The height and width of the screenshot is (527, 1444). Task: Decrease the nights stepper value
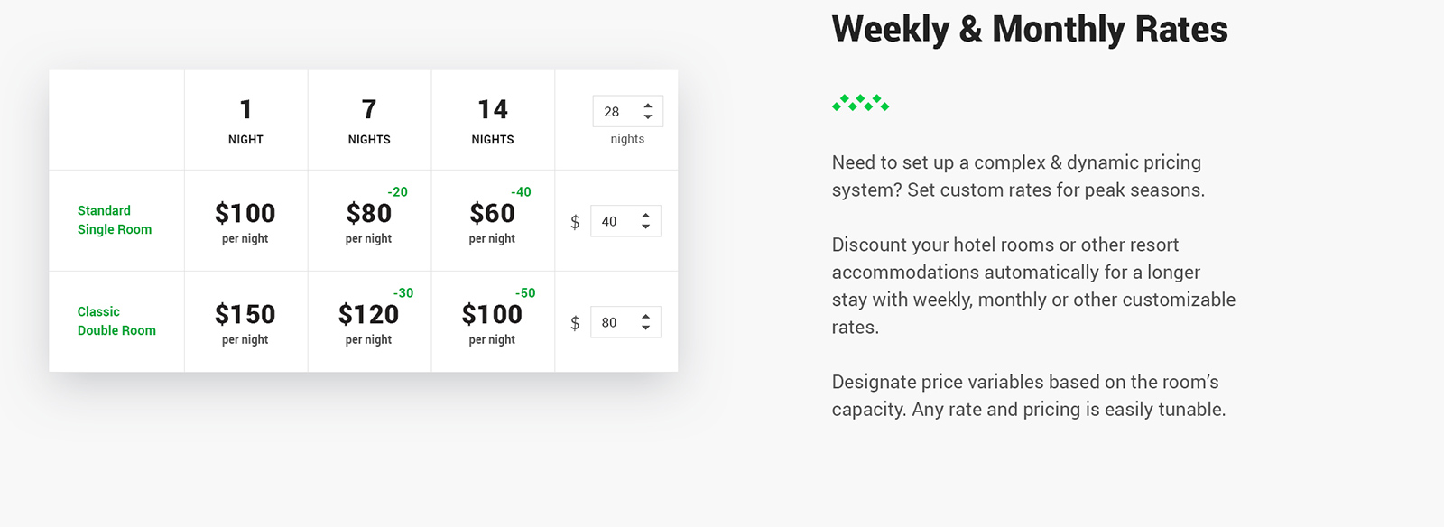pyautogui.click(x=648, y=116)
